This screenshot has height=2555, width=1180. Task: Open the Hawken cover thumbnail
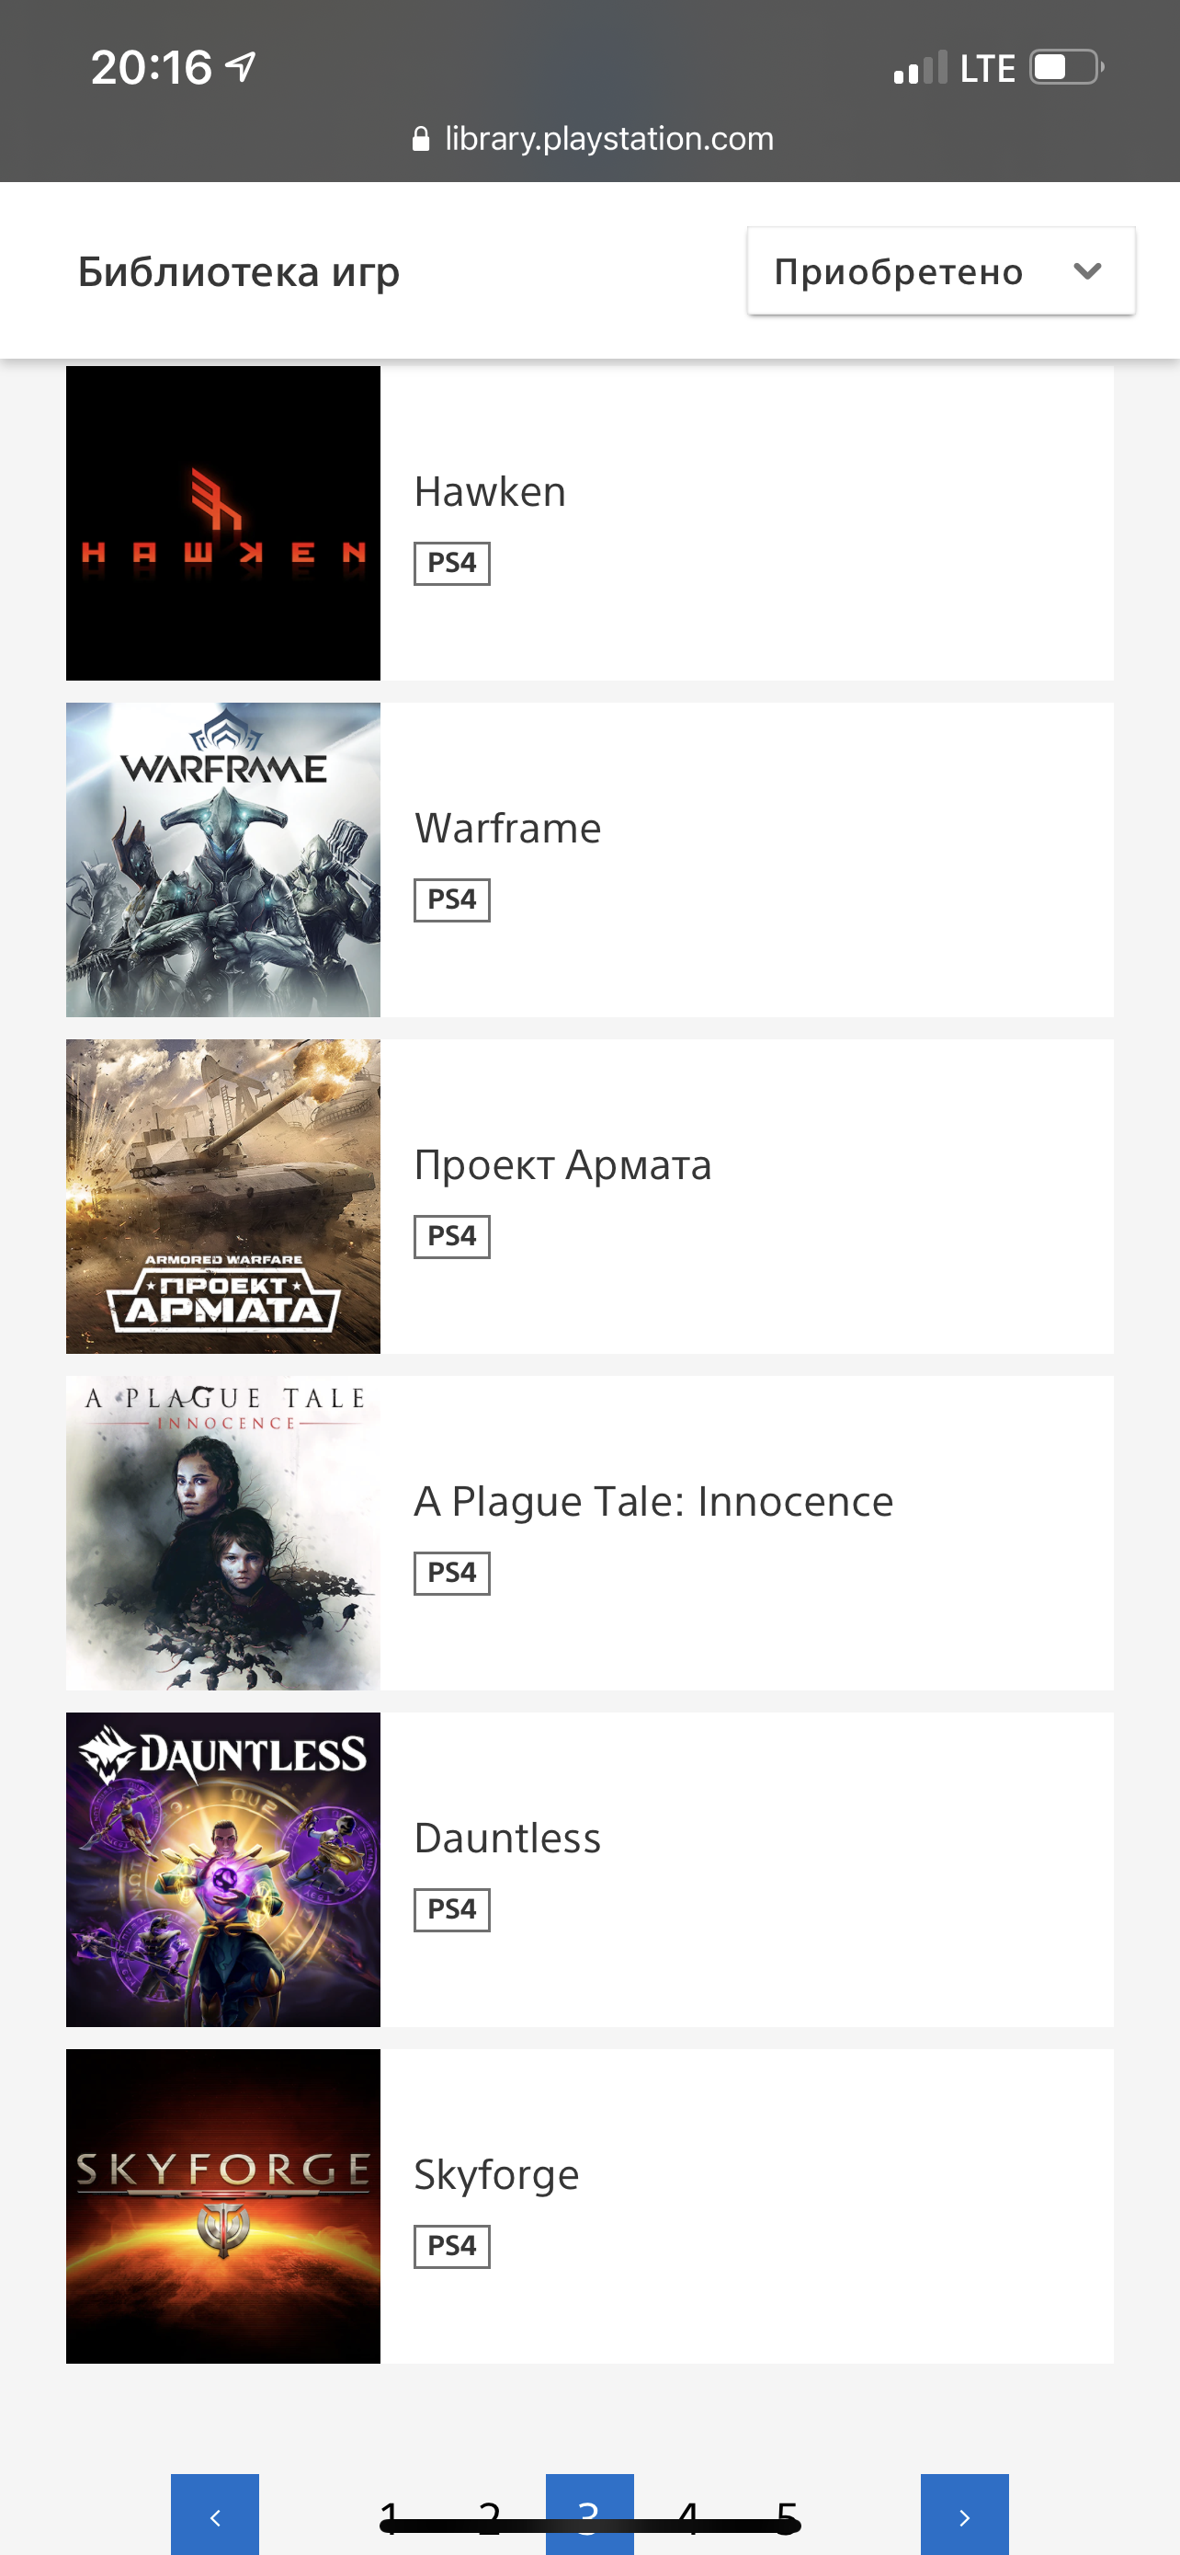(x=223, y=522)
